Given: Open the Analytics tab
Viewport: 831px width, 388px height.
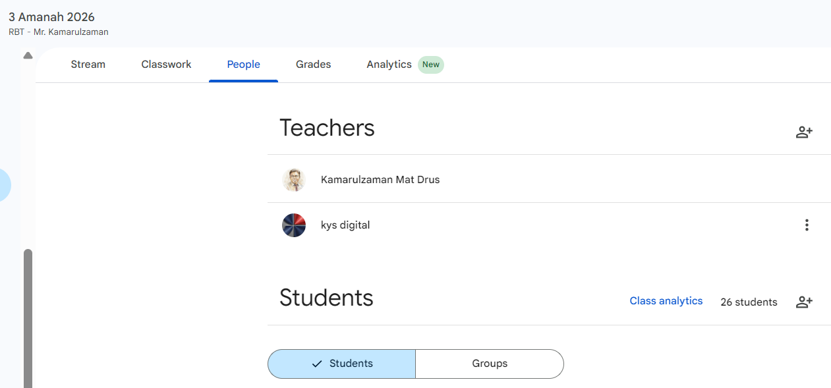Looking at the screenshot, I should pos(389,64).
